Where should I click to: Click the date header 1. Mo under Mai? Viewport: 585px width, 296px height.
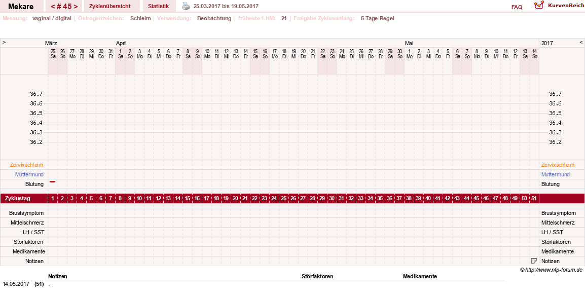(409, 53)
